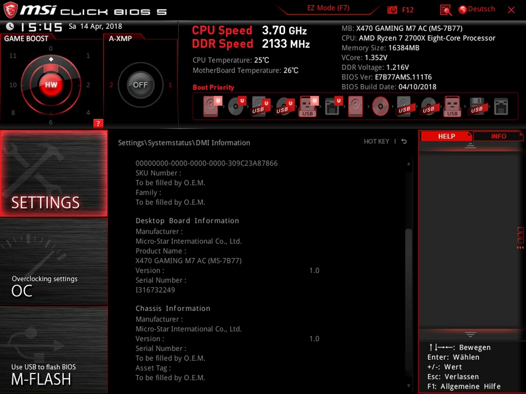Open the SETTINGS section
This screenshot has height=394, width=526.
coord(54,173)
